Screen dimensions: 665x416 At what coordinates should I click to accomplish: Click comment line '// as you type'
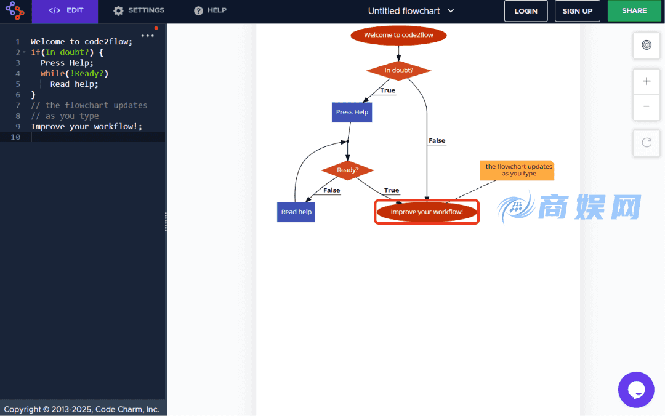click(65, 116)
